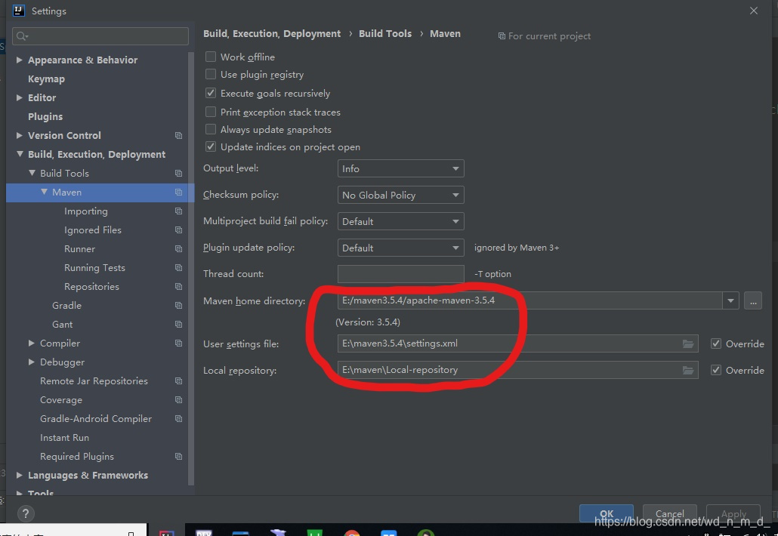Expand the Languages & Frameworks arrow
The image size is (778, 536).
pyautogui.click(x=20, y=475)
